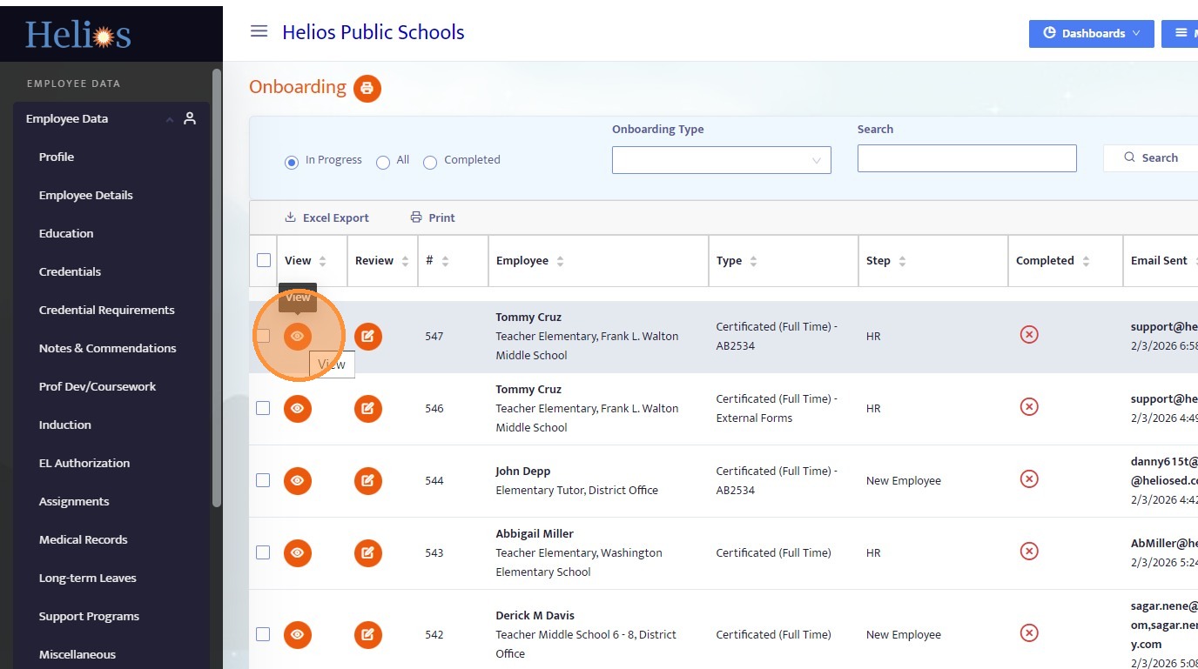Check the select-all checkbox in table header

coord(263,260)
